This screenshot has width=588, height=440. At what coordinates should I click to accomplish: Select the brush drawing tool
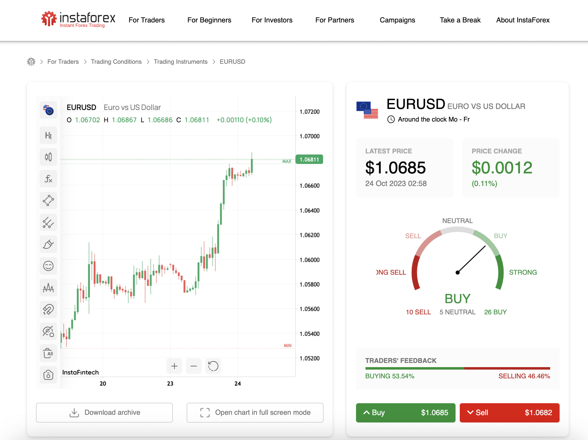(x=48, y=244)
